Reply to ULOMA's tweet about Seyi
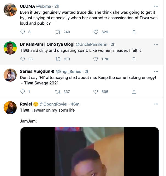 [x=23, y=32]
